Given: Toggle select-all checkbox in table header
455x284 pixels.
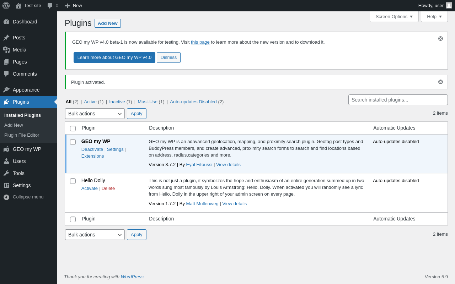Looking at the screenshot, I should coord(73,129).
